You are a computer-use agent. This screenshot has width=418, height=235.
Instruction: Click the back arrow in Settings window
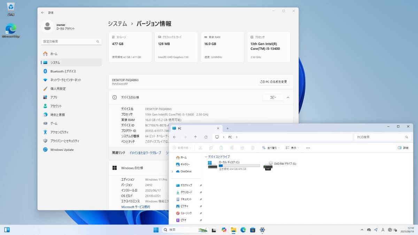point(42,13)
